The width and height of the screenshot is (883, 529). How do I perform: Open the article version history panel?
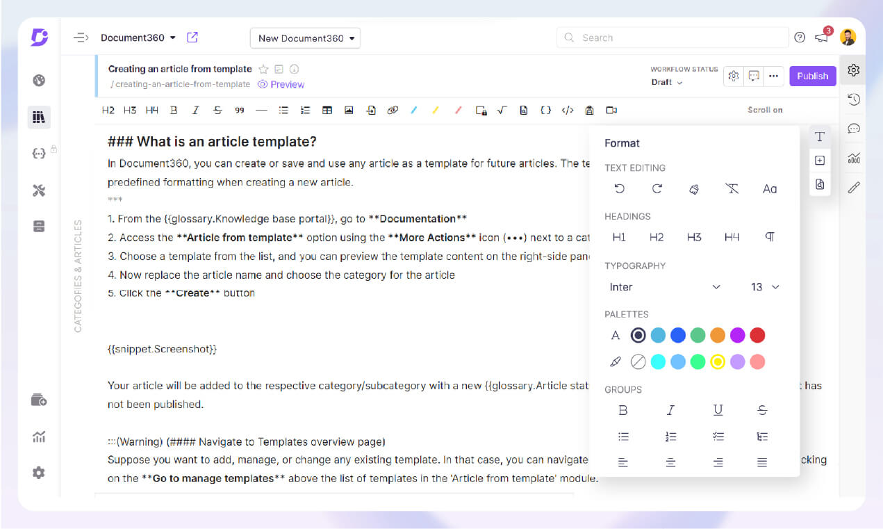point(853,99)
